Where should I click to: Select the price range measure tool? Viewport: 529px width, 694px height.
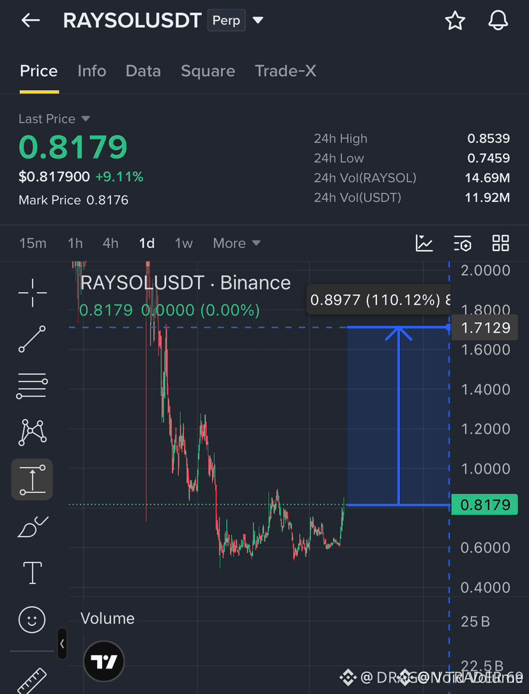pyautogui.click(x=33, y=479)
